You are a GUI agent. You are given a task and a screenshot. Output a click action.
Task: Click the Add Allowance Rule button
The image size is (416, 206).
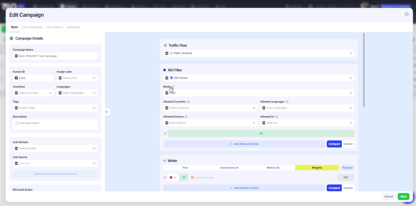244,144
